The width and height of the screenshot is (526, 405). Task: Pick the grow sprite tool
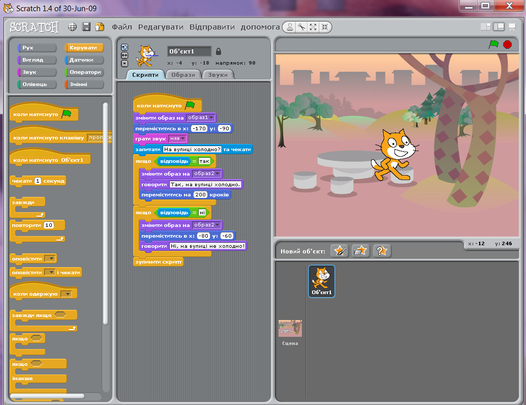click(x=314, y=26)
